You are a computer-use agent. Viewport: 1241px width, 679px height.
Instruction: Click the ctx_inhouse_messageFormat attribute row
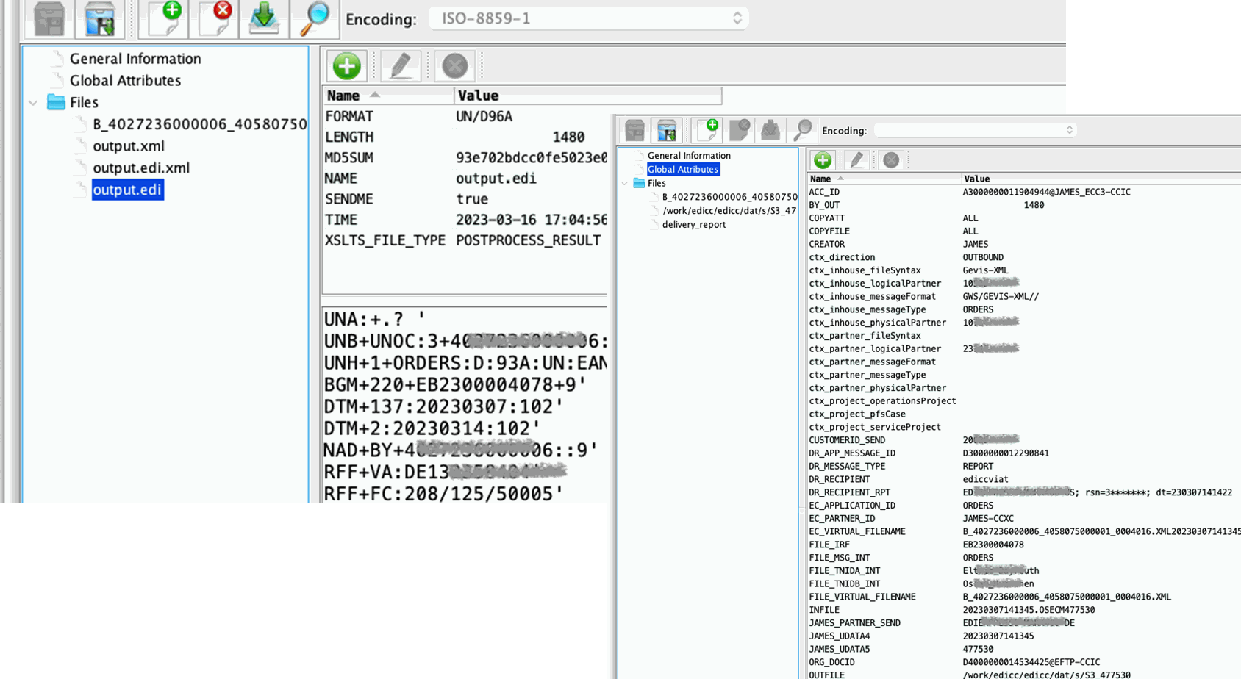pyautogui.click(x=1024, y=296)
